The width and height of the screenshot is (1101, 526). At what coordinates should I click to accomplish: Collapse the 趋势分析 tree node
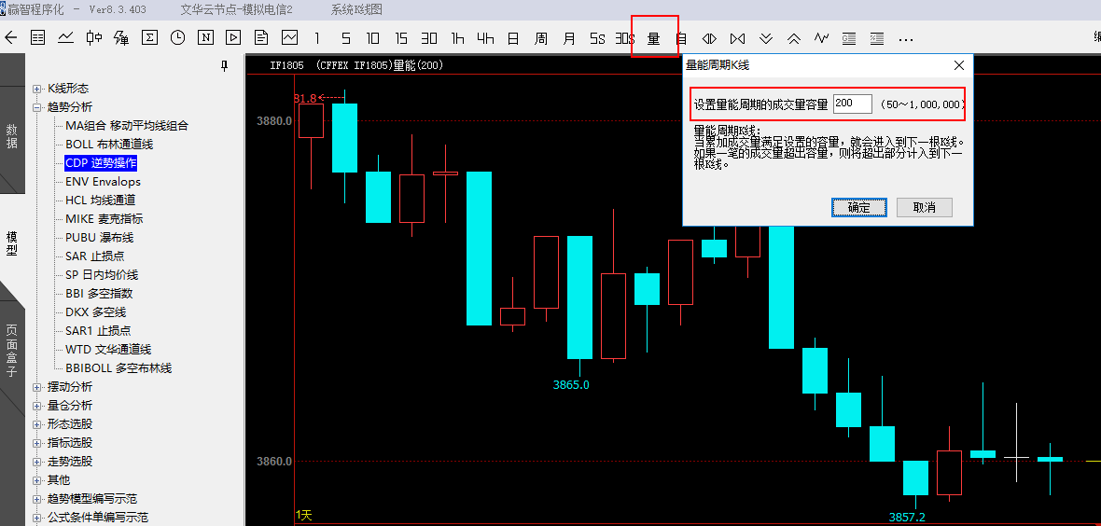pos(36,107)
